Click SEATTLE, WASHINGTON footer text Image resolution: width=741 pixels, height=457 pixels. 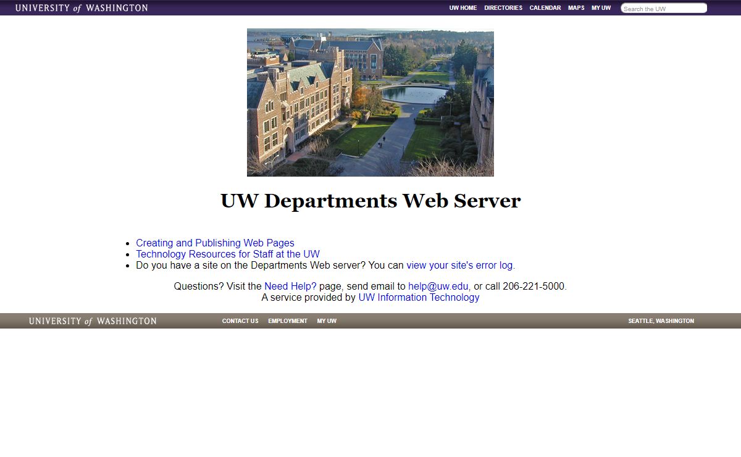tap(661, 321)
